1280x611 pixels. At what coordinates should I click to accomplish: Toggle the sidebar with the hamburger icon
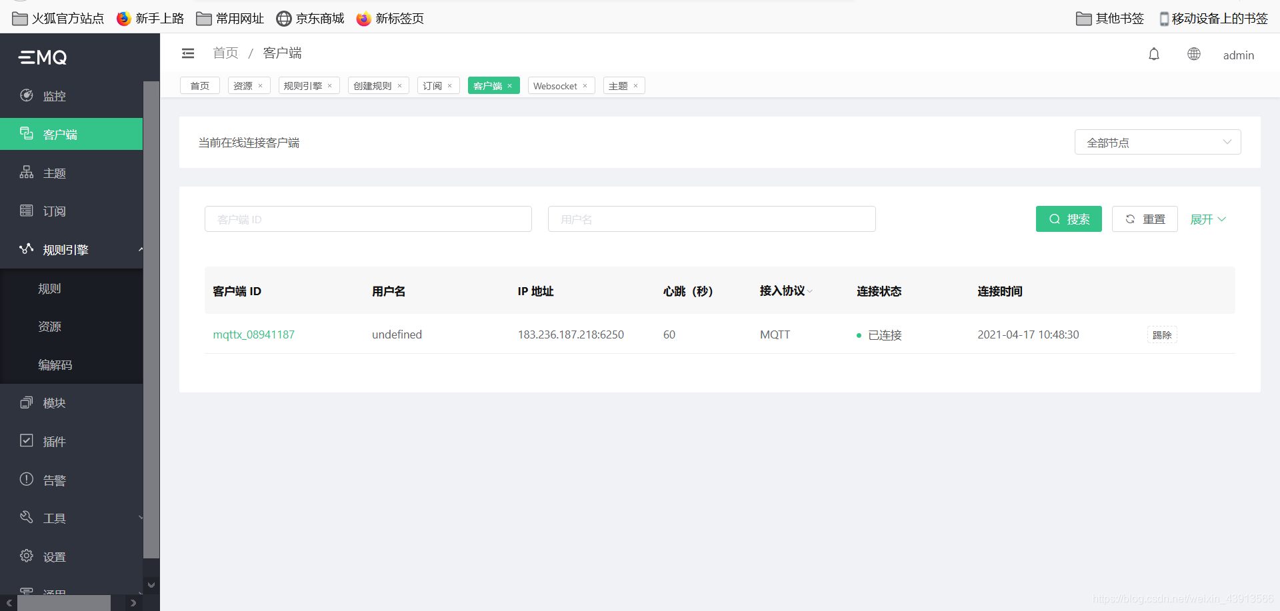point(187,53)
